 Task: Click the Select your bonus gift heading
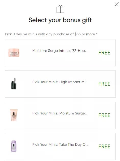pyautogui.click(x=60, y=20)
